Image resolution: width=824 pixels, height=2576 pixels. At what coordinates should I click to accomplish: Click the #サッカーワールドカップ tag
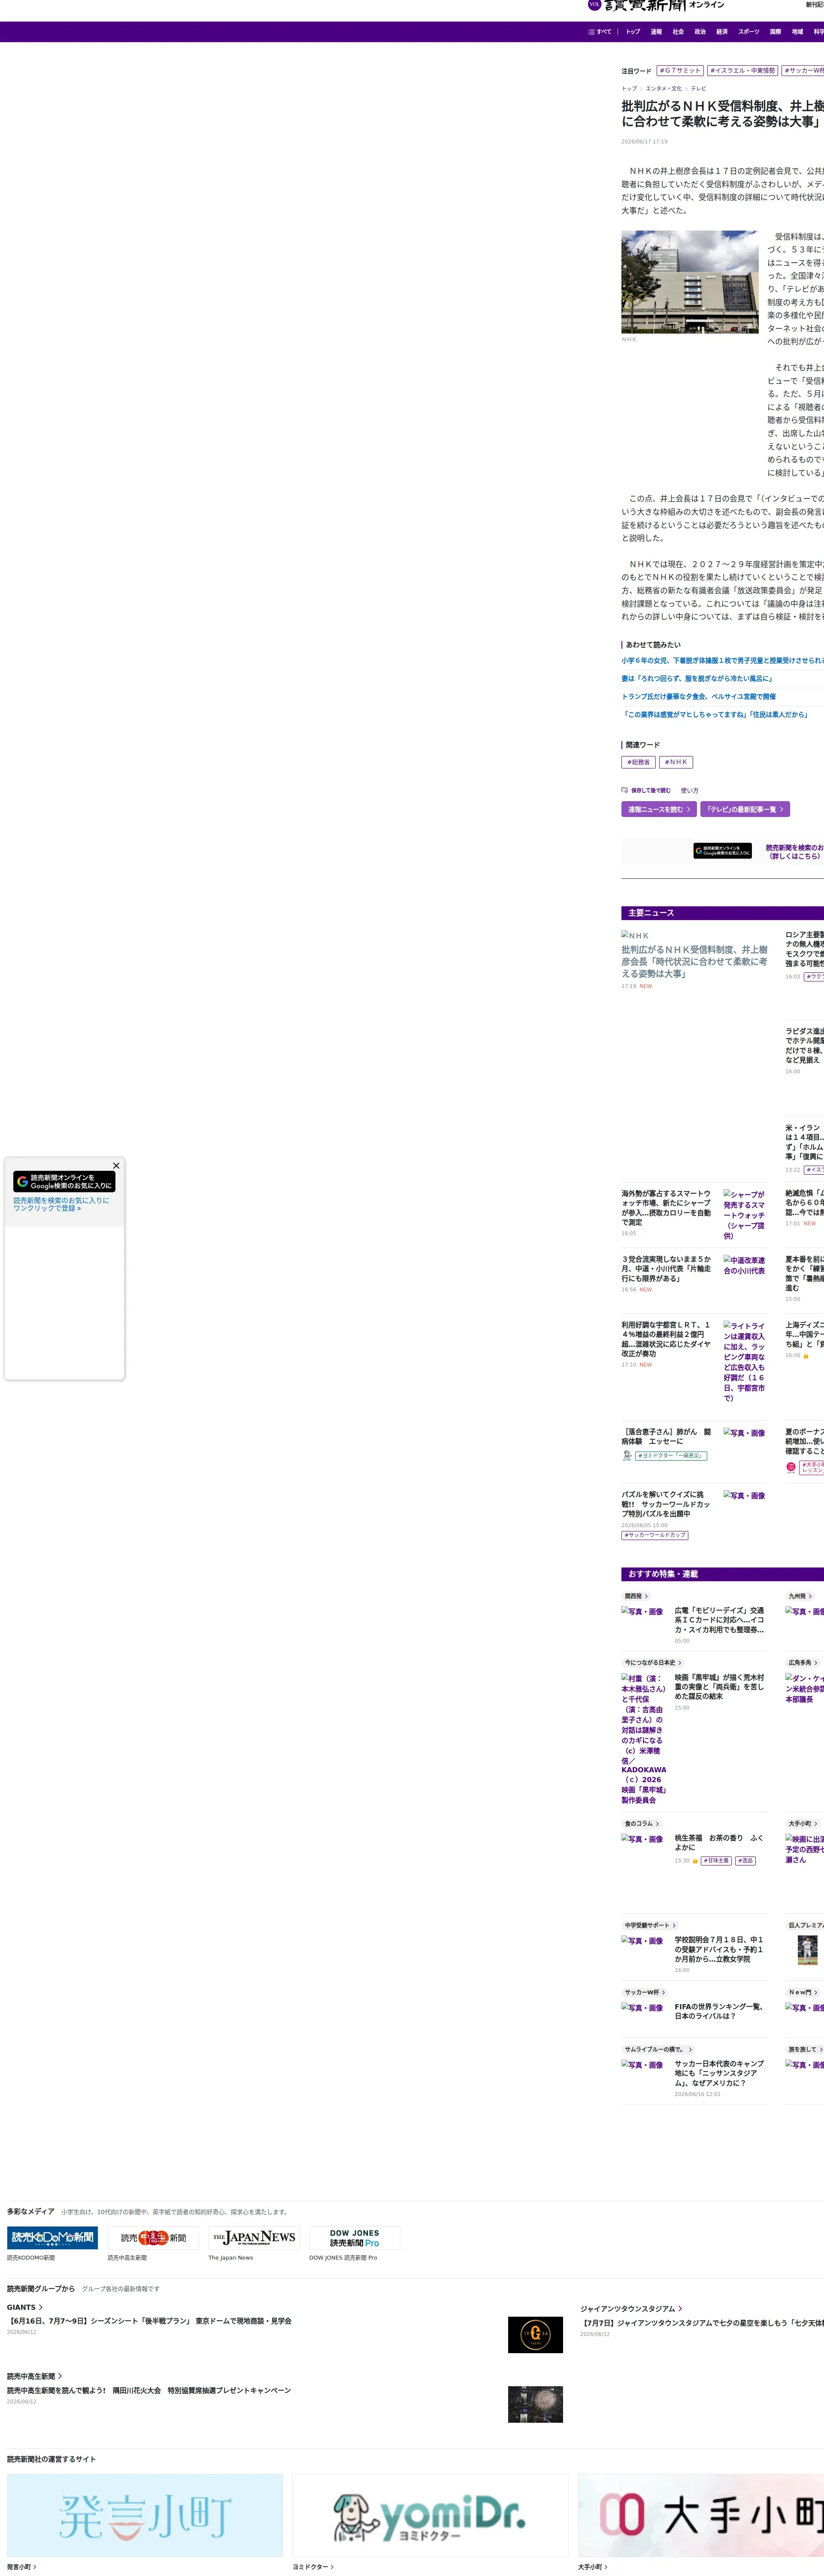point(655,1535)
